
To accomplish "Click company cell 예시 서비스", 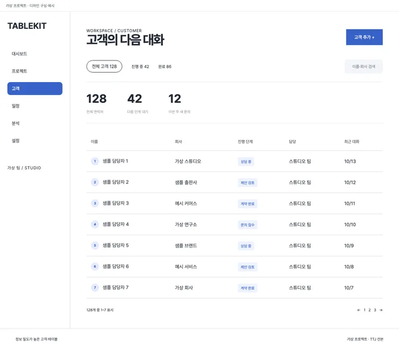I will point(186,267).
